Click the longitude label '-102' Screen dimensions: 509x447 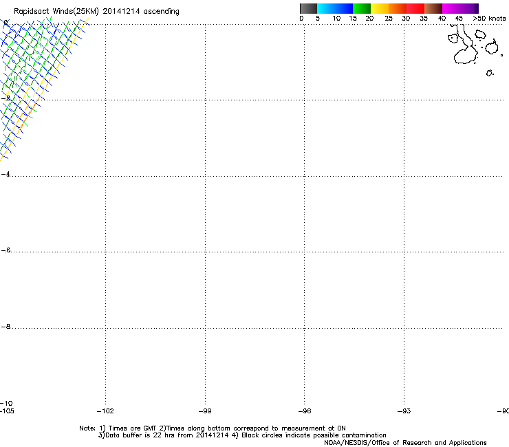click(x=105, y=411)
